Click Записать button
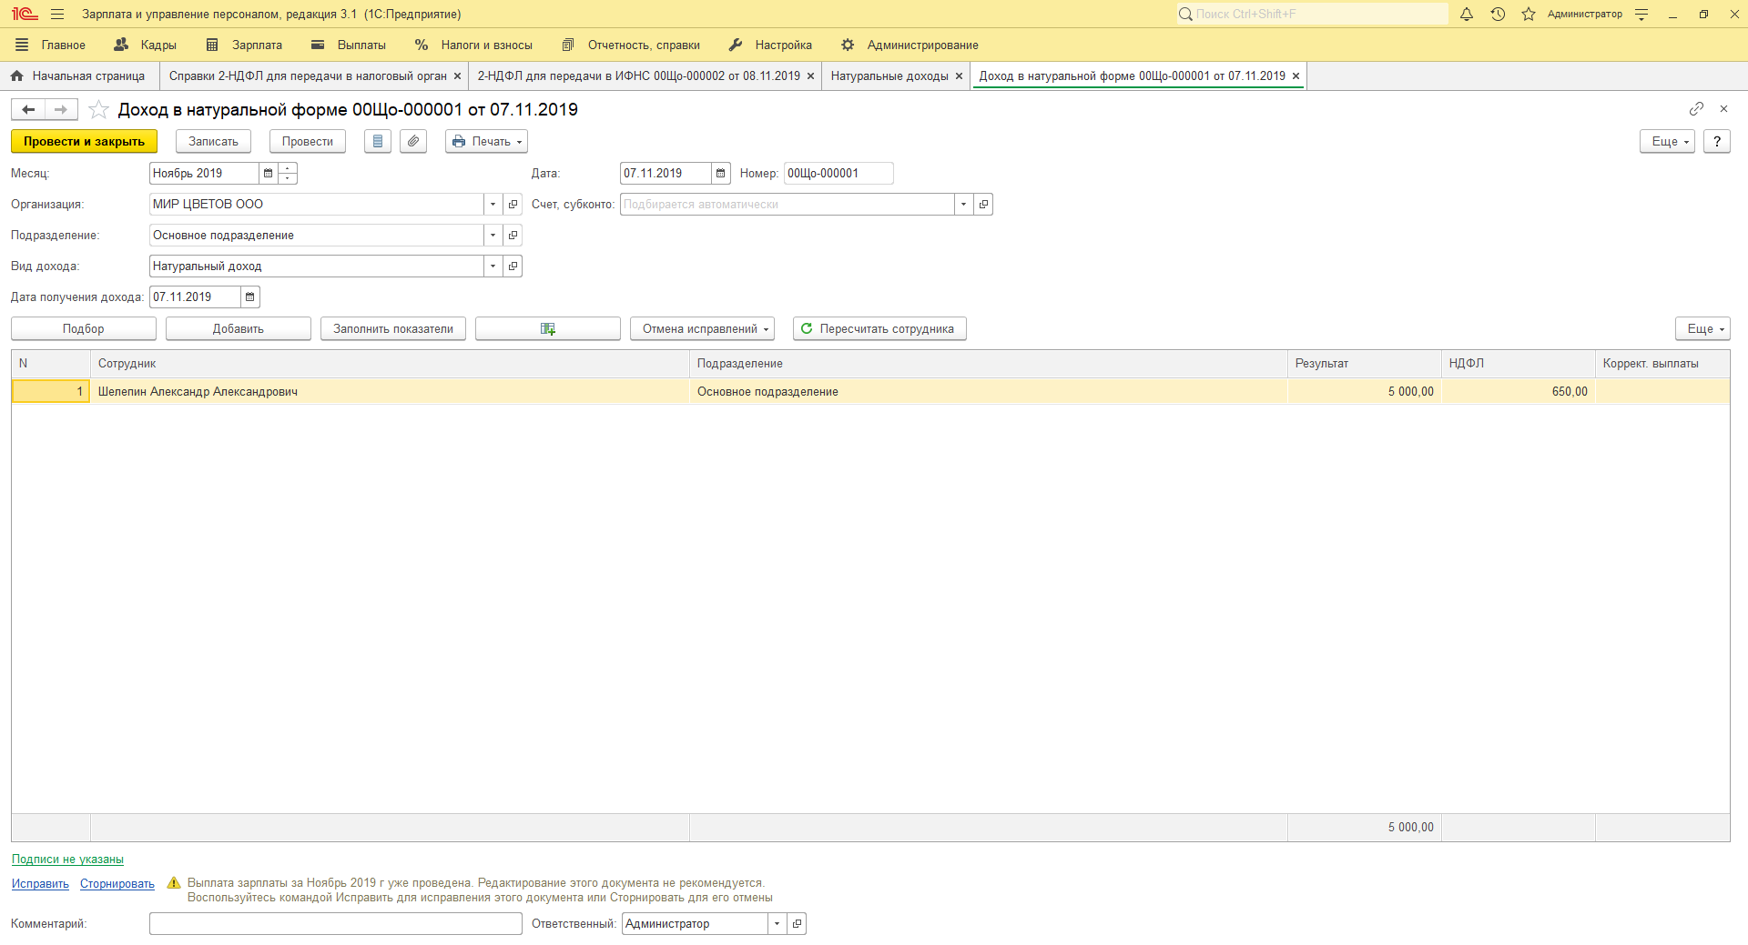 (213, 141)
